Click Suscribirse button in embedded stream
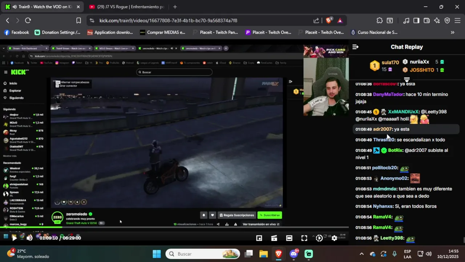This screenshot has width=465, height=262. 270,215
